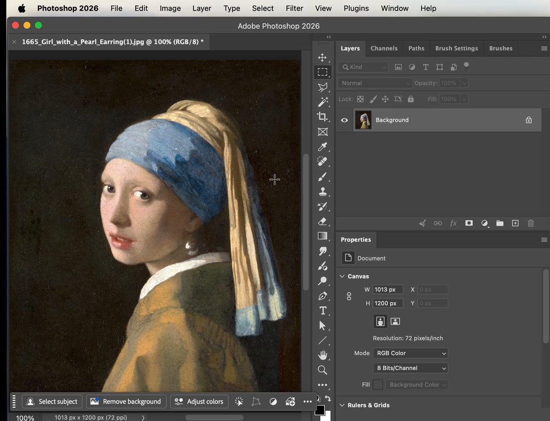Select the Hand tool

pos(323,355)
